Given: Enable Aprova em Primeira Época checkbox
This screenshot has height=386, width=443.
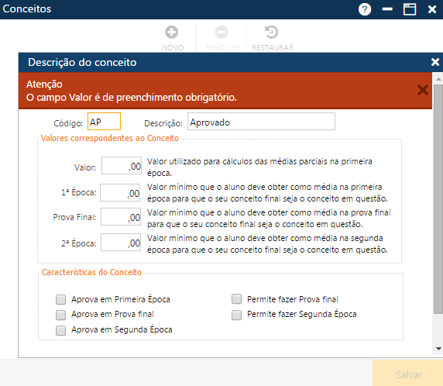Looking at the screenshot, I should pyautogui.click(x=60, y=299).
